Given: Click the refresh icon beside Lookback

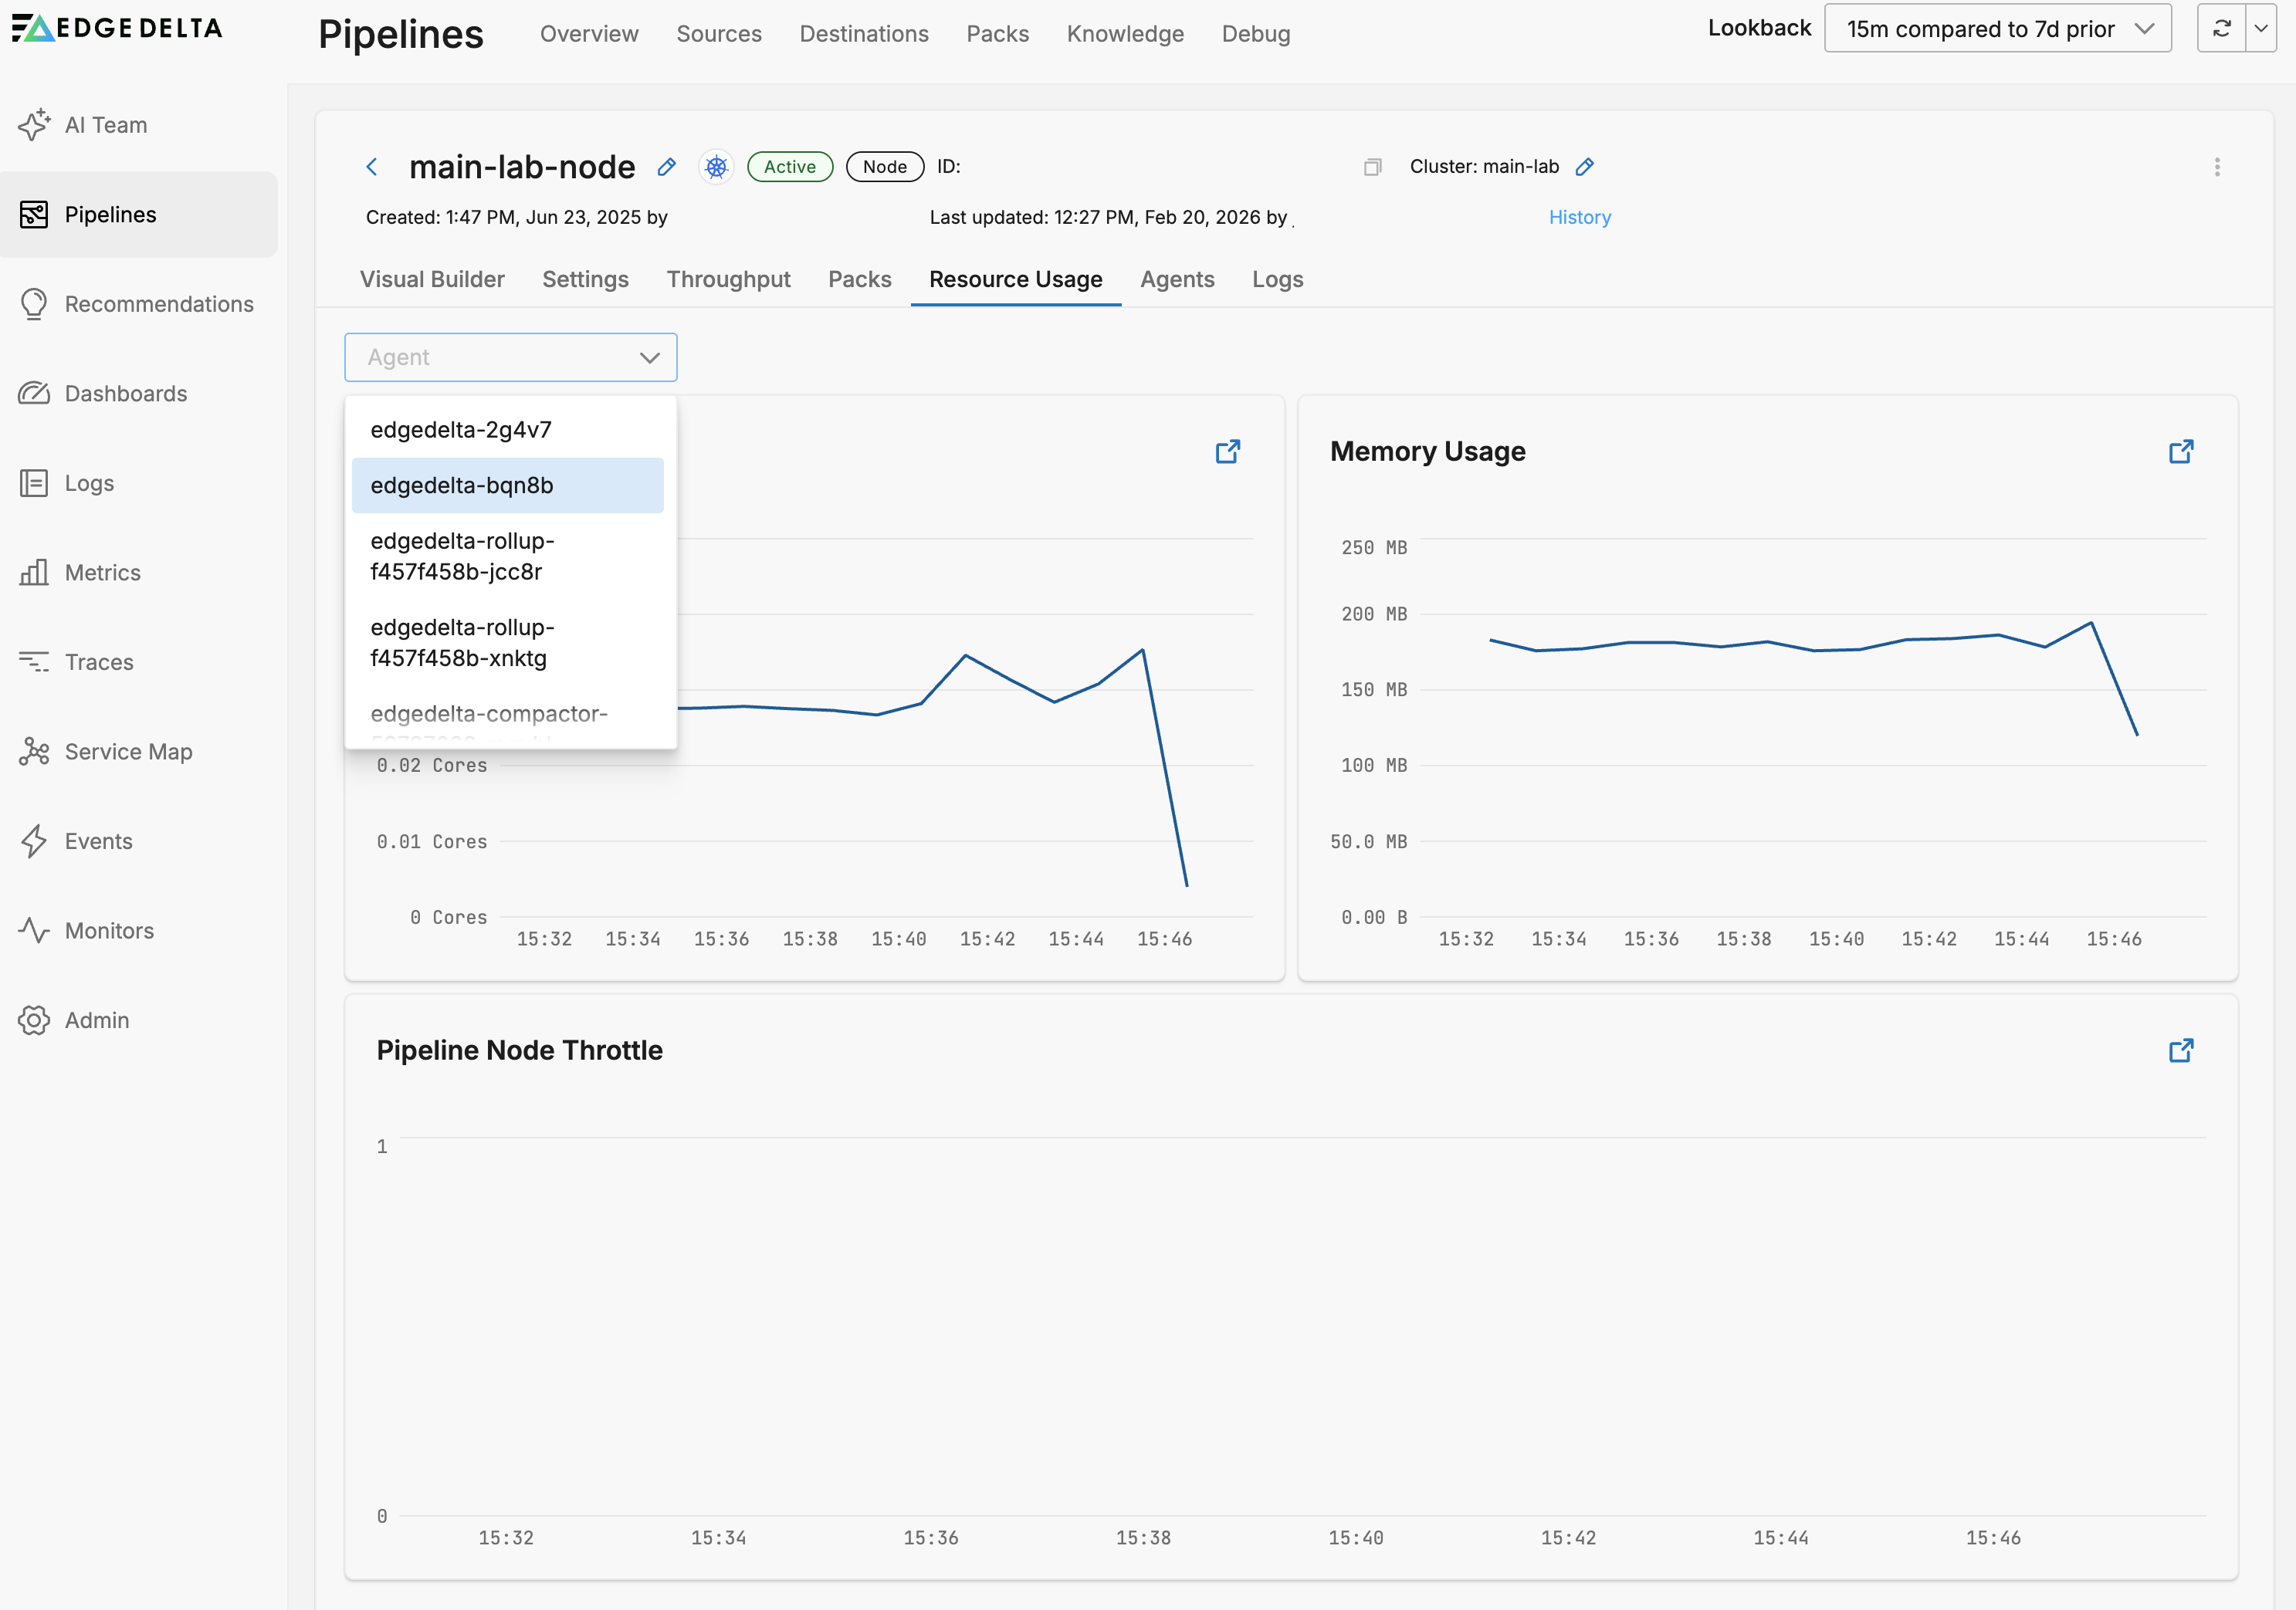Looking at the screenshot, I should 2221,29.
